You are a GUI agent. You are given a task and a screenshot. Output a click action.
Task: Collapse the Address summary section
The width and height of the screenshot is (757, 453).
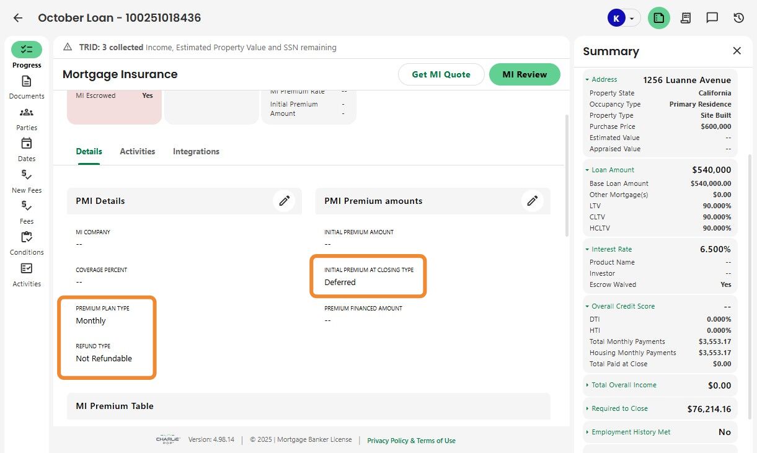click(x=587, y=79)
